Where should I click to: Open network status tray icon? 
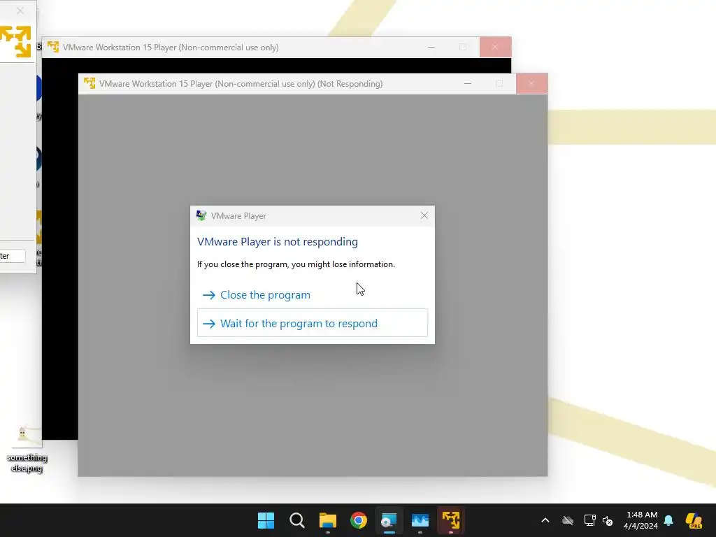coord(589,520)
